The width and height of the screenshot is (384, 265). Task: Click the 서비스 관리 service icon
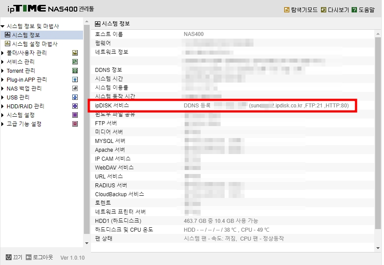click(x=75, y=62)
